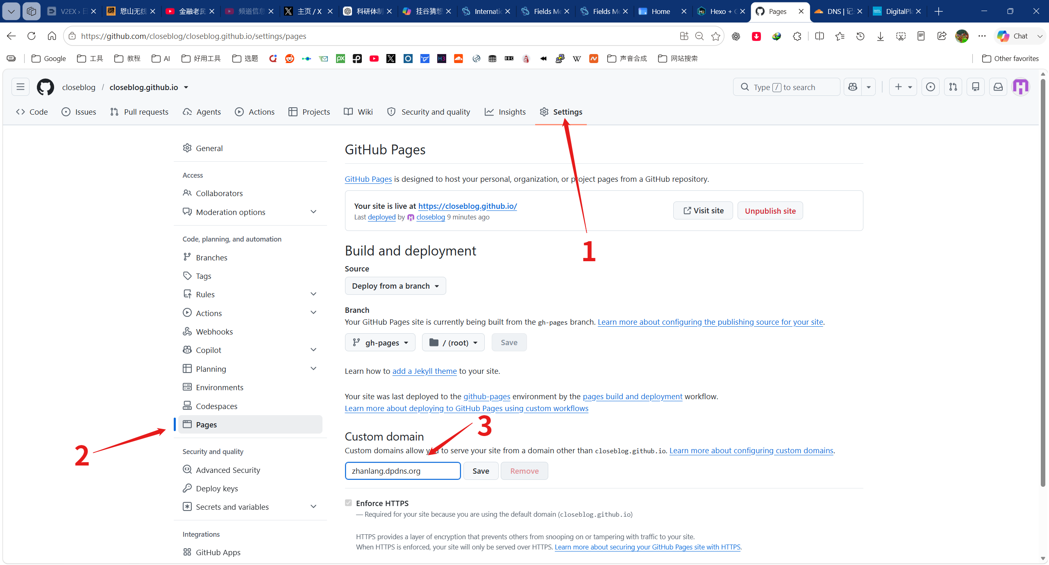
Task: Open Deploy keys in settings sidebar
Action: point(250,488)
